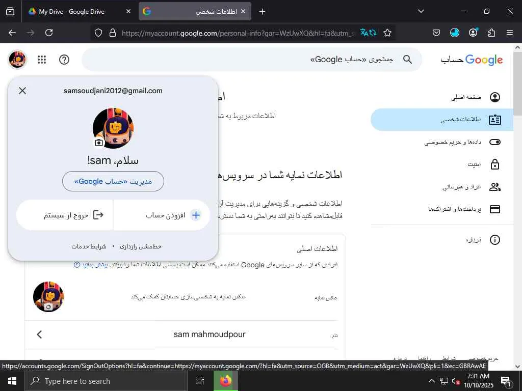
Task: Save page to Pocket
Action: click(436, 33)
